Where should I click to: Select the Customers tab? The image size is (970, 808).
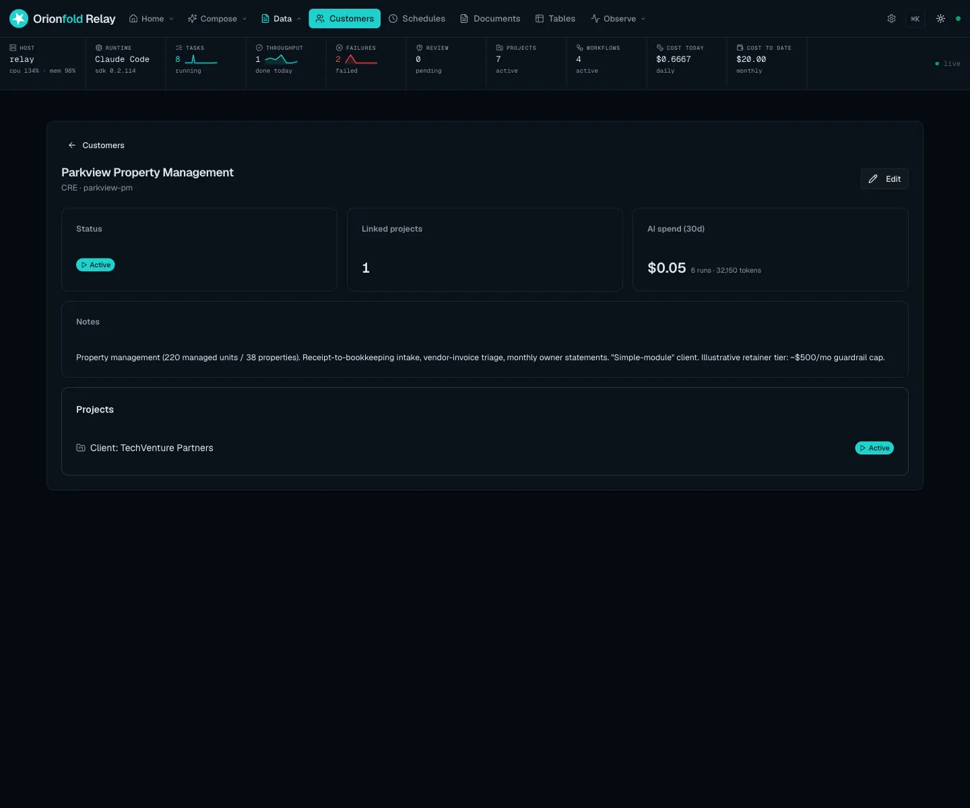(344, 19)
